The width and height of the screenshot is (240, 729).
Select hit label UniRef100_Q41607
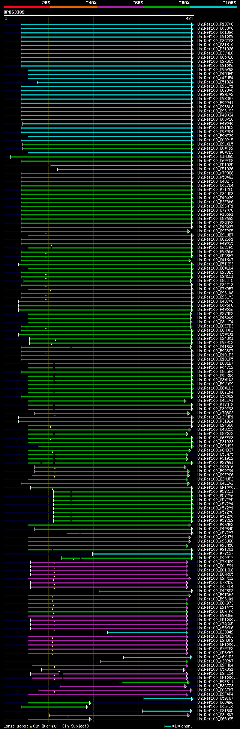(x=215, y=260)
